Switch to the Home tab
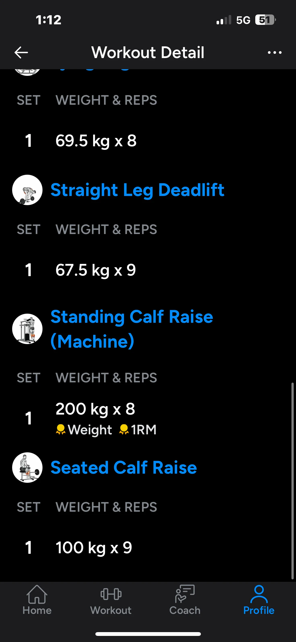The image size is (296, 642). (37, 600)
